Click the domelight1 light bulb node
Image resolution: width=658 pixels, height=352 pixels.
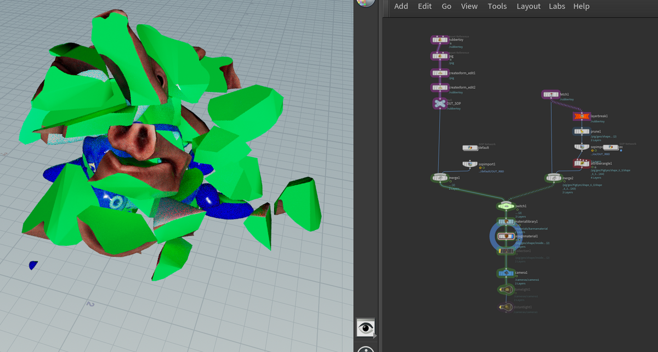[x=506, y=289]
